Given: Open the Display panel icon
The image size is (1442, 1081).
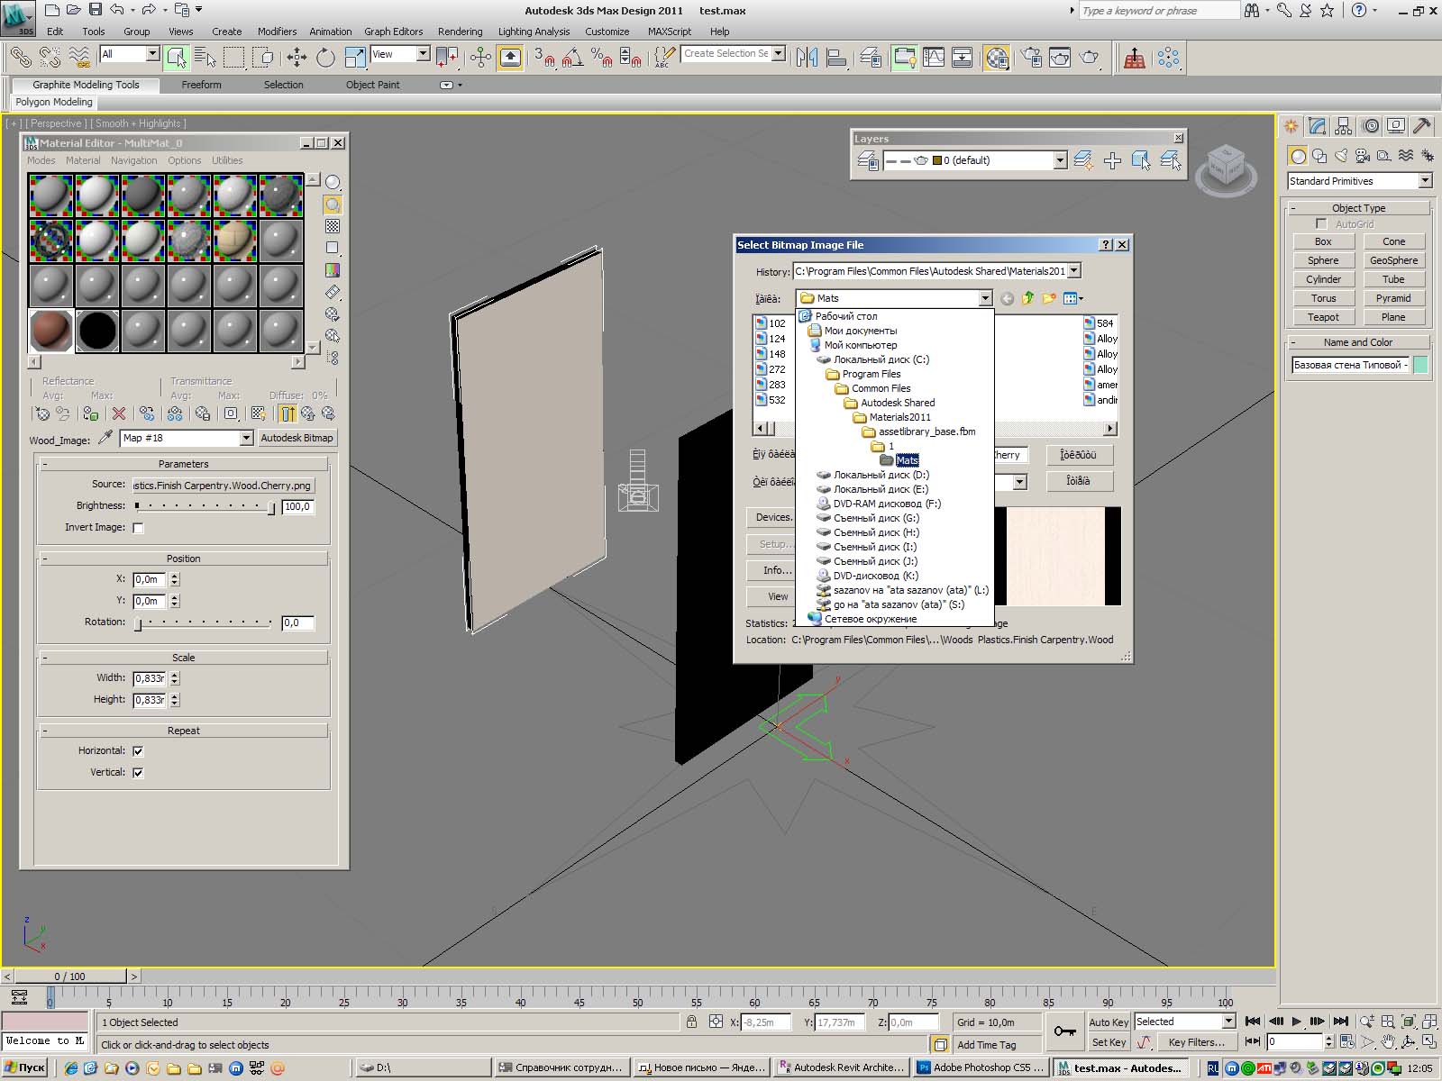Looking at the screenshot, I should [1396, 126].
